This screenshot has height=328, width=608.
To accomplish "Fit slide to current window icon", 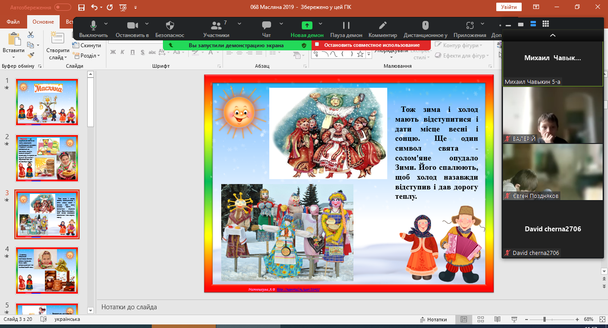I will pyautogui.click(x=601, y=320).
